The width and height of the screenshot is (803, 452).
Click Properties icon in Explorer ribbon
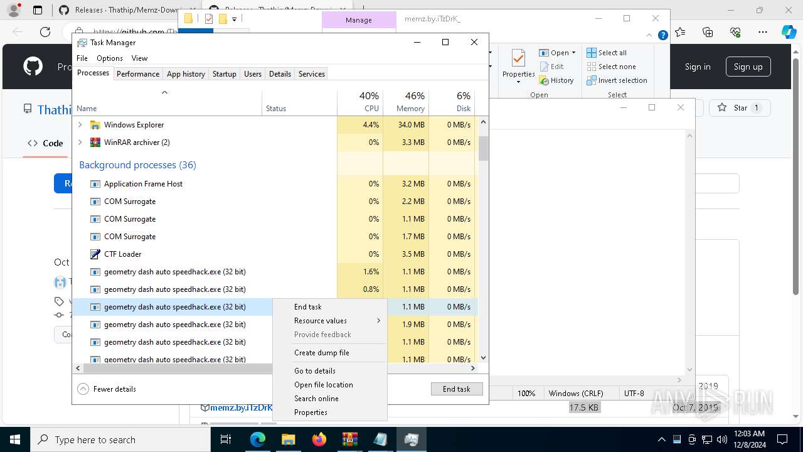coord(518,67)
